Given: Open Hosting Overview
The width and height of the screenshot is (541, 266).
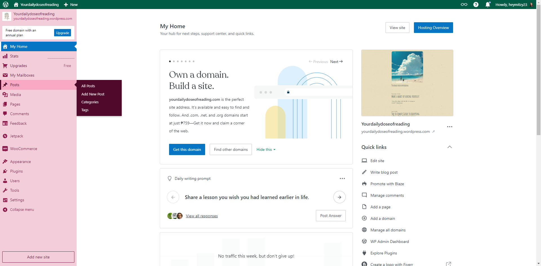Looking at the screenshot, I should (x=433, y=28).
